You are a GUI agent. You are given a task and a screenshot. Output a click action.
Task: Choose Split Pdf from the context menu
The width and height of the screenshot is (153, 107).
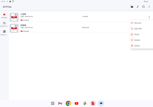coord(141,29)
